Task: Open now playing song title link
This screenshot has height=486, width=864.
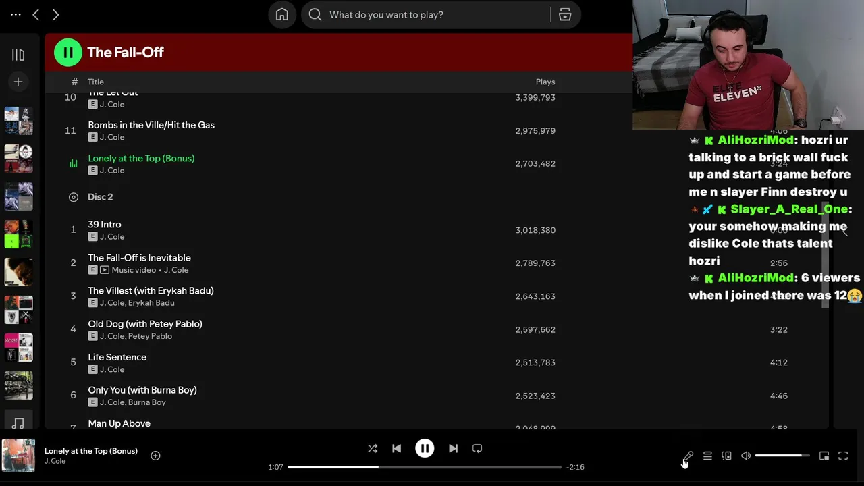Action: (x=91, y=451)
